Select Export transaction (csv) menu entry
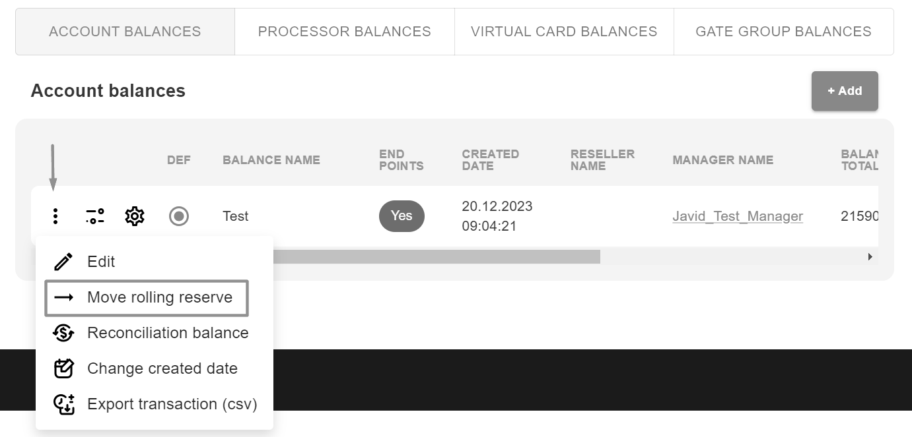This screenshot has height=437, width=912. pos(172,404)
